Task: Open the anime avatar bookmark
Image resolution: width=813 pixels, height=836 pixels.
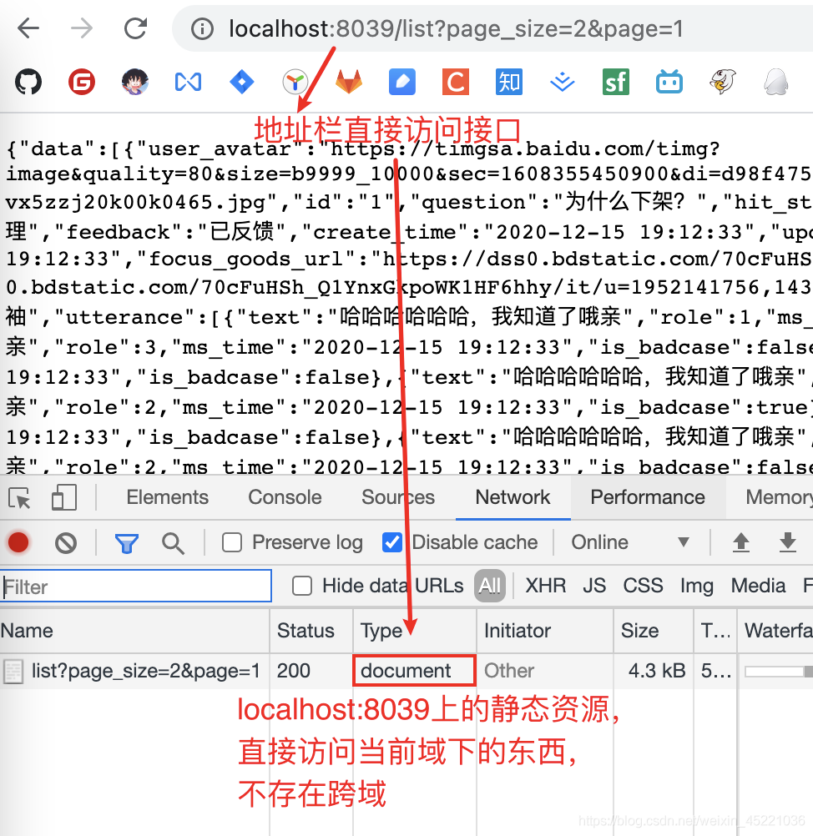Action: [135, 82]
